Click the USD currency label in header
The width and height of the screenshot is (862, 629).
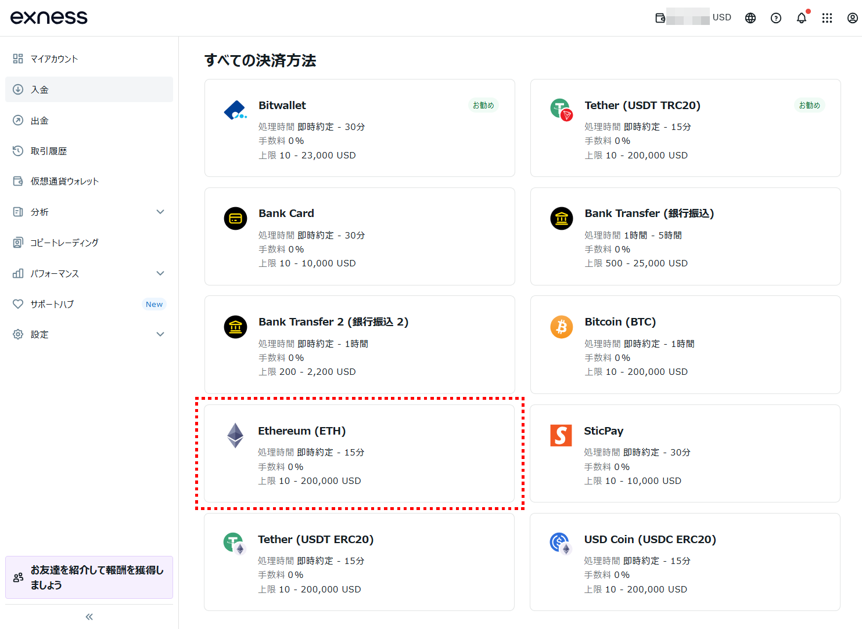[x=722, y=17]
